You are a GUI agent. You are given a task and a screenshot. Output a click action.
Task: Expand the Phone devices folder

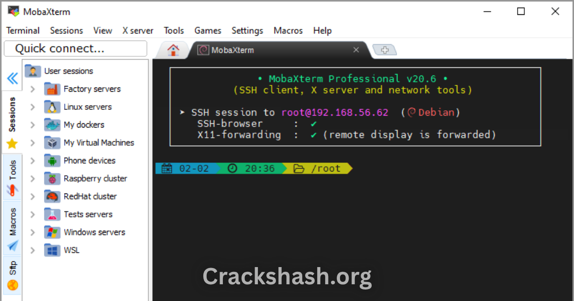33,161
